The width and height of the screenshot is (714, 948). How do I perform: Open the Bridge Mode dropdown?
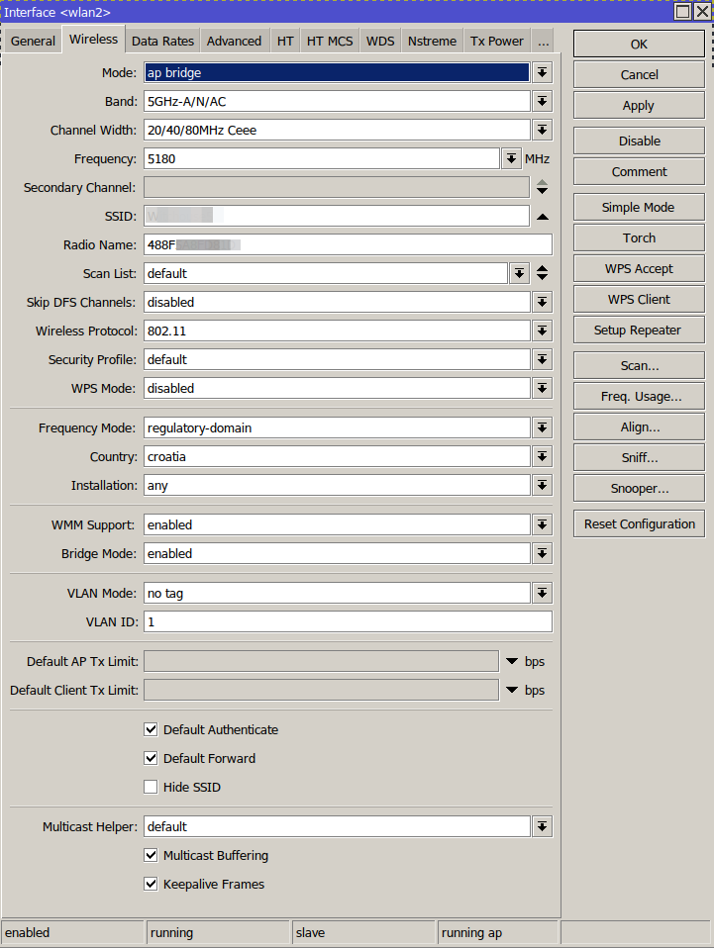542,554
